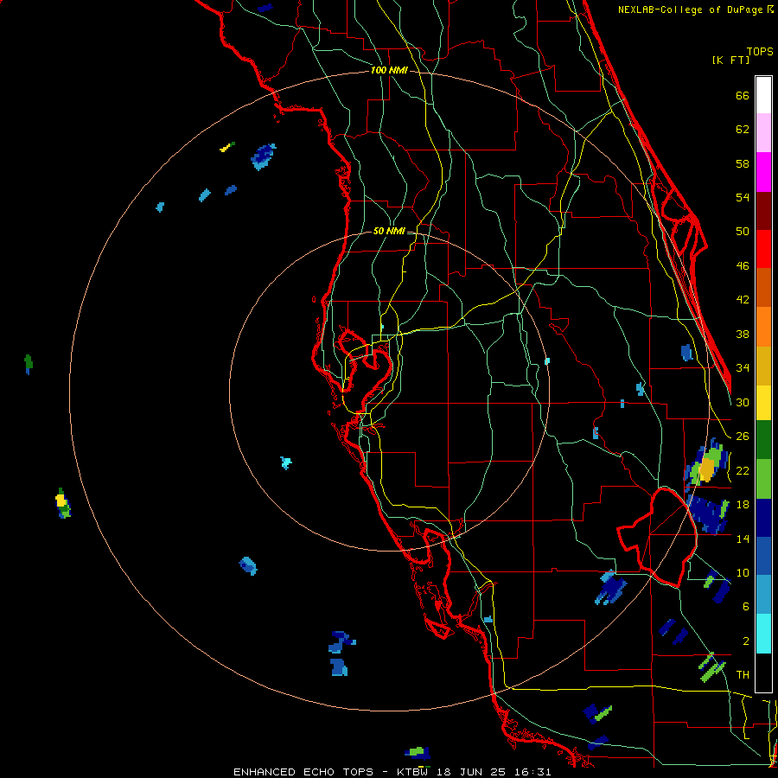
Task: Click the [K FT] units label
Action: click(730, 61)
